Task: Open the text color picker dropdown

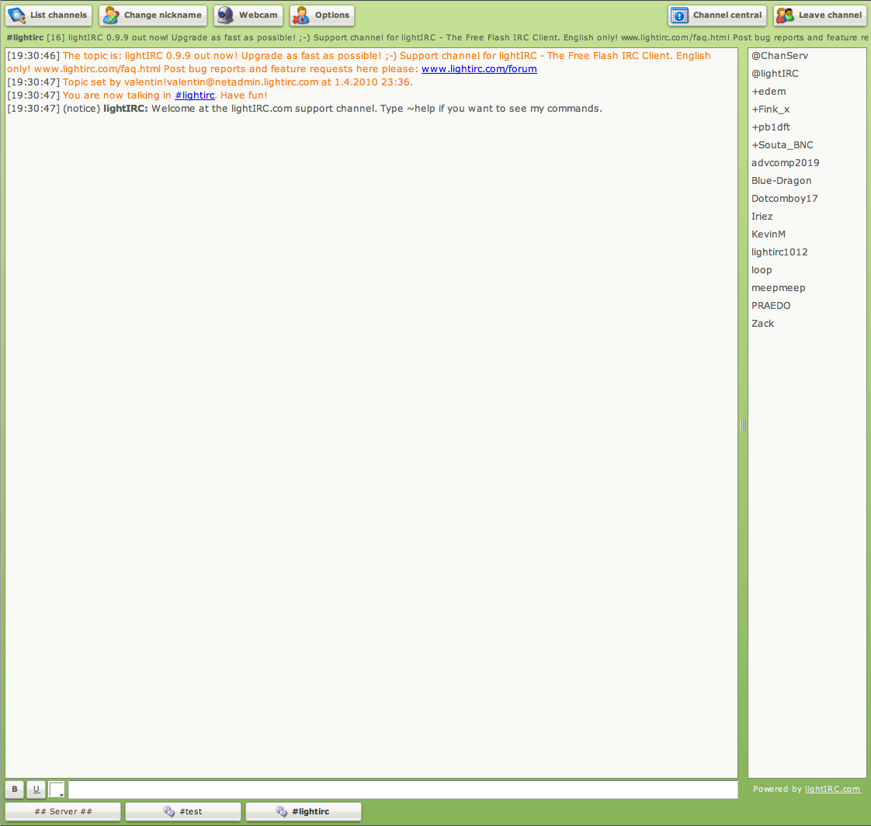Action: 57,790
